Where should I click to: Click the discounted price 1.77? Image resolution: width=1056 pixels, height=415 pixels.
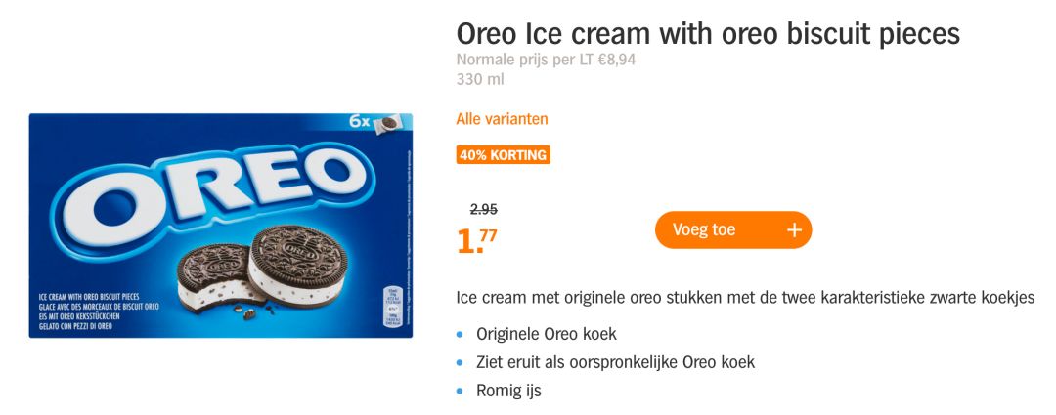(477, 240)
